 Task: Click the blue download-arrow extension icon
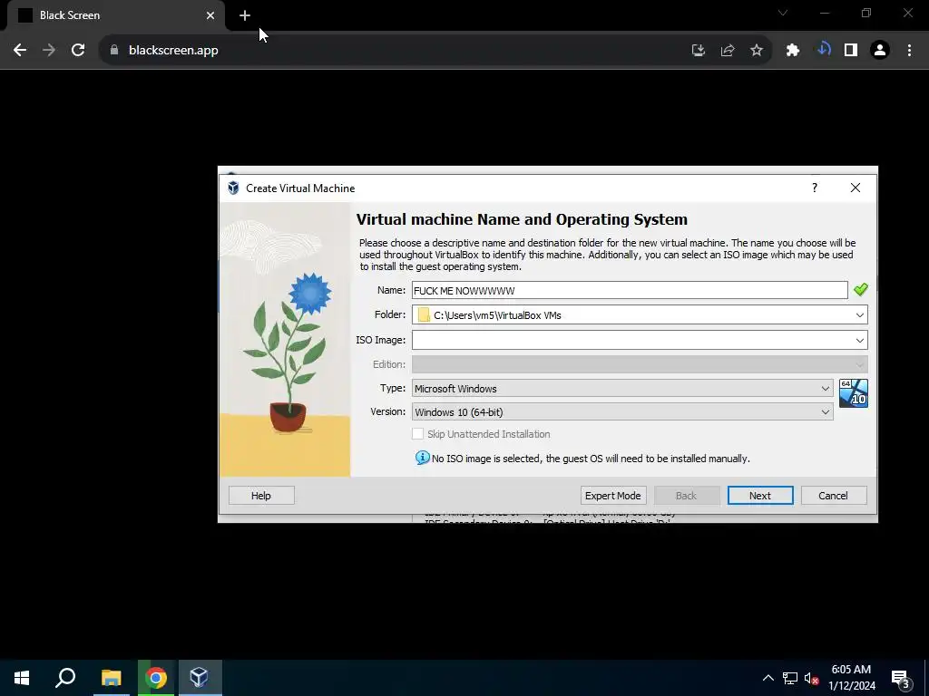tap(824, 50)
